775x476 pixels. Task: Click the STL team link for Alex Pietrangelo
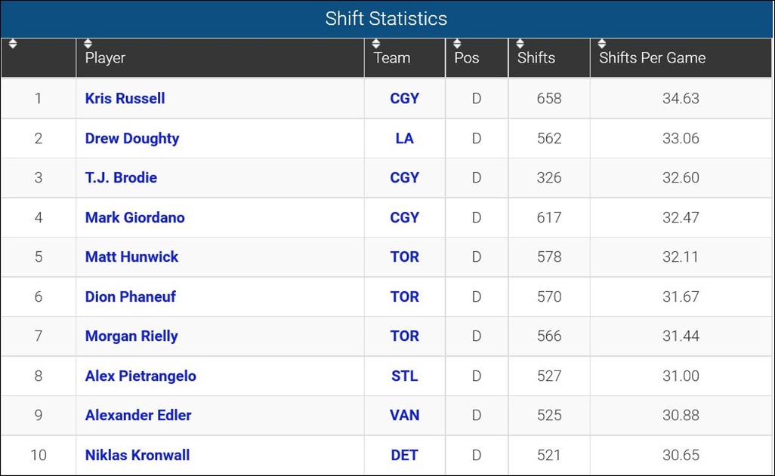(405, 376)
